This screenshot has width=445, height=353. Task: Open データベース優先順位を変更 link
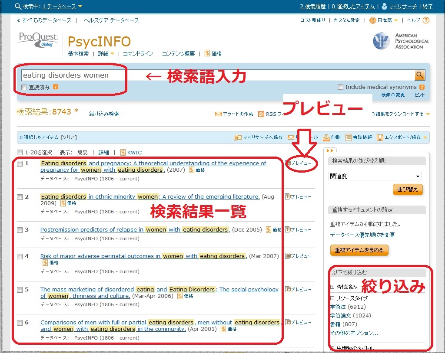coord(362,235)
